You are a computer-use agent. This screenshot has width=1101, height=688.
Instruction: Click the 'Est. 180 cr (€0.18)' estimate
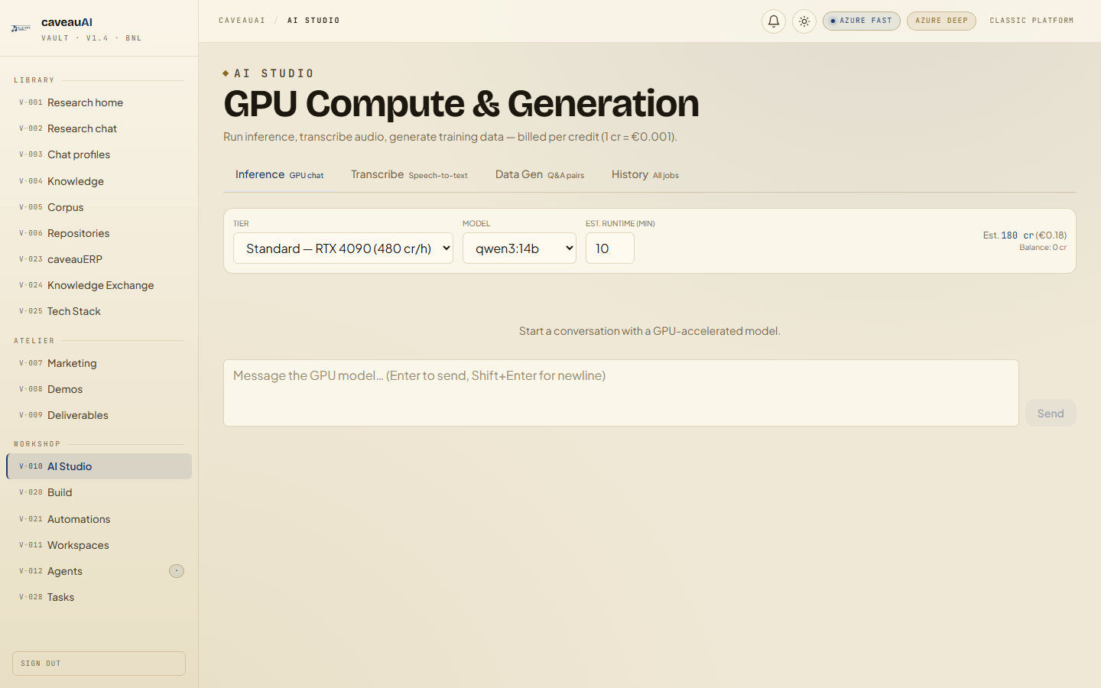pos(1025,235)
